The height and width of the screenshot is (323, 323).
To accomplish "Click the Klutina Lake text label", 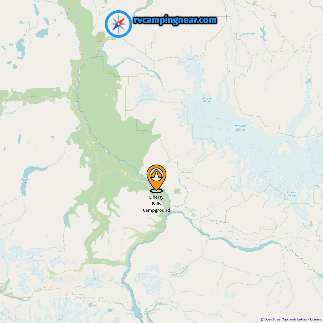I will click(25, 181).
